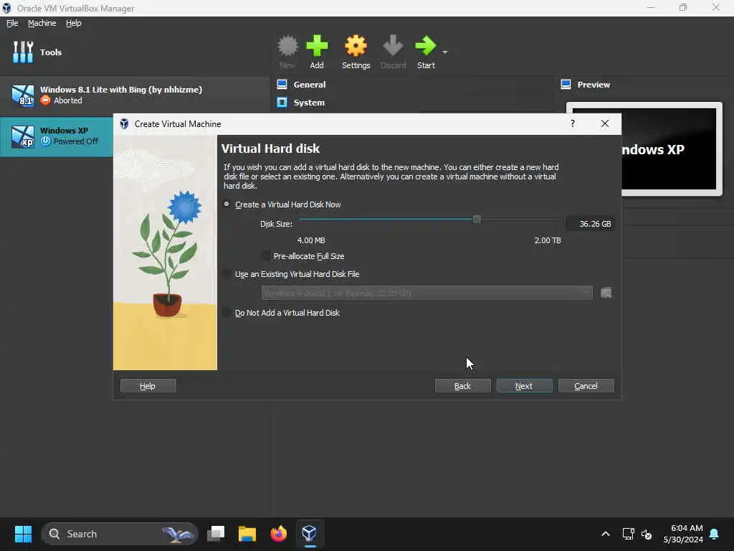
Task: Close the Create Virtual Machine dialog
Action: 605,123
